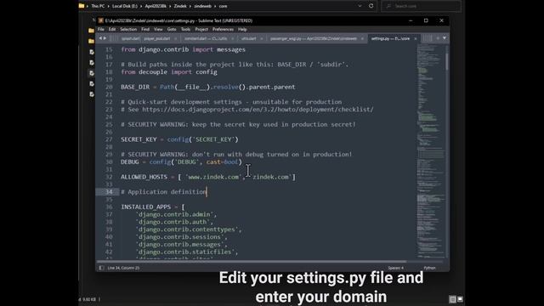The height and width of the screenshot is (306, 544).
Task: Minimize the Sublime Text window
Action: pyautogui.click(x=411, y=20)
